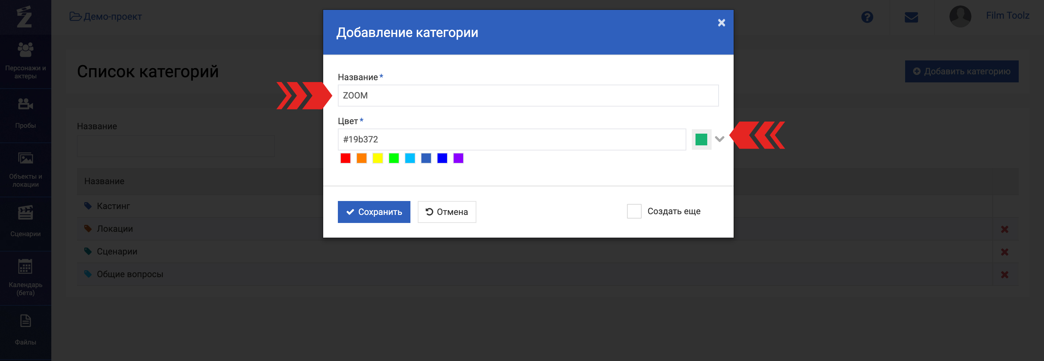Pick the purple color swatch
1044x361 pixels.
pyautogui.click(x=458, y=158)
